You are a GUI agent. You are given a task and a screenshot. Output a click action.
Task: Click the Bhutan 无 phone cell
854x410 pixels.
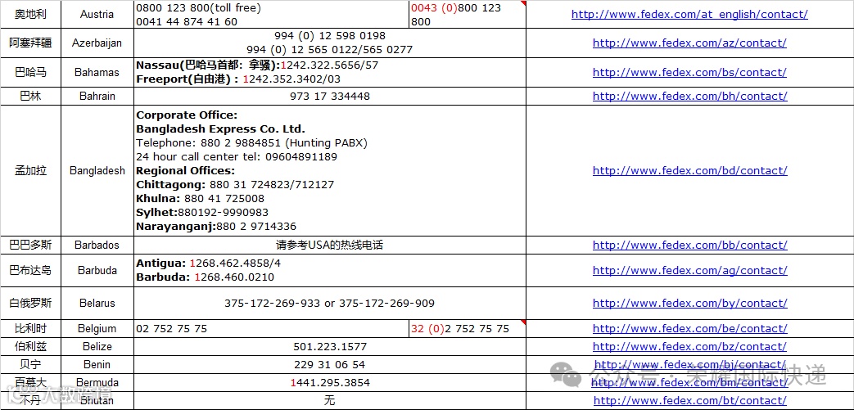pos(330,401)
